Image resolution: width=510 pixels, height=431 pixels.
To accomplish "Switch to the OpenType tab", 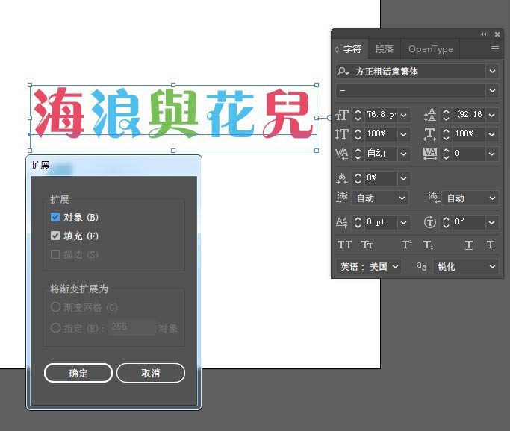I will click(430, 49).
